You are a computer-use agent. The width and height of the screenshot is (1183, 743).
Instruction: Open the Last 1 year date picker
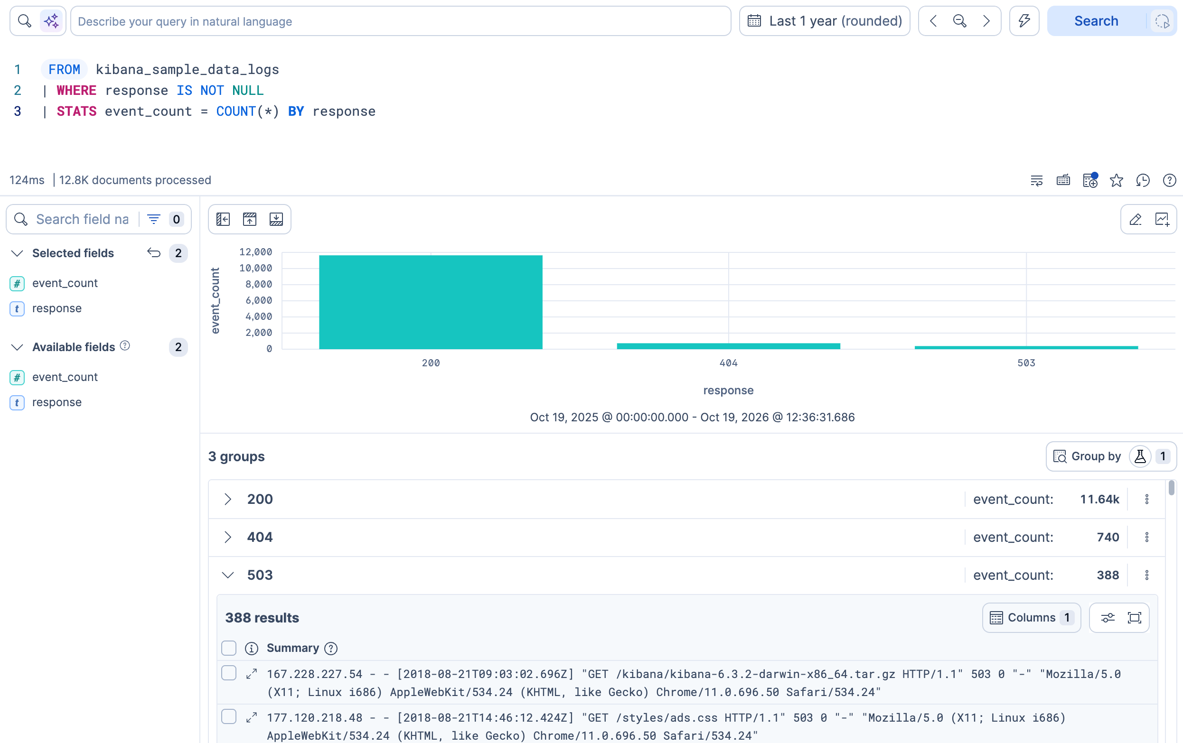(x=825, y=21)
